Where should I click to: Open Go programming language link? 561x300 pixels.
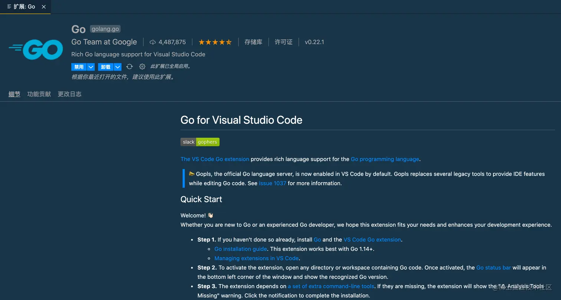coord(385,159)
